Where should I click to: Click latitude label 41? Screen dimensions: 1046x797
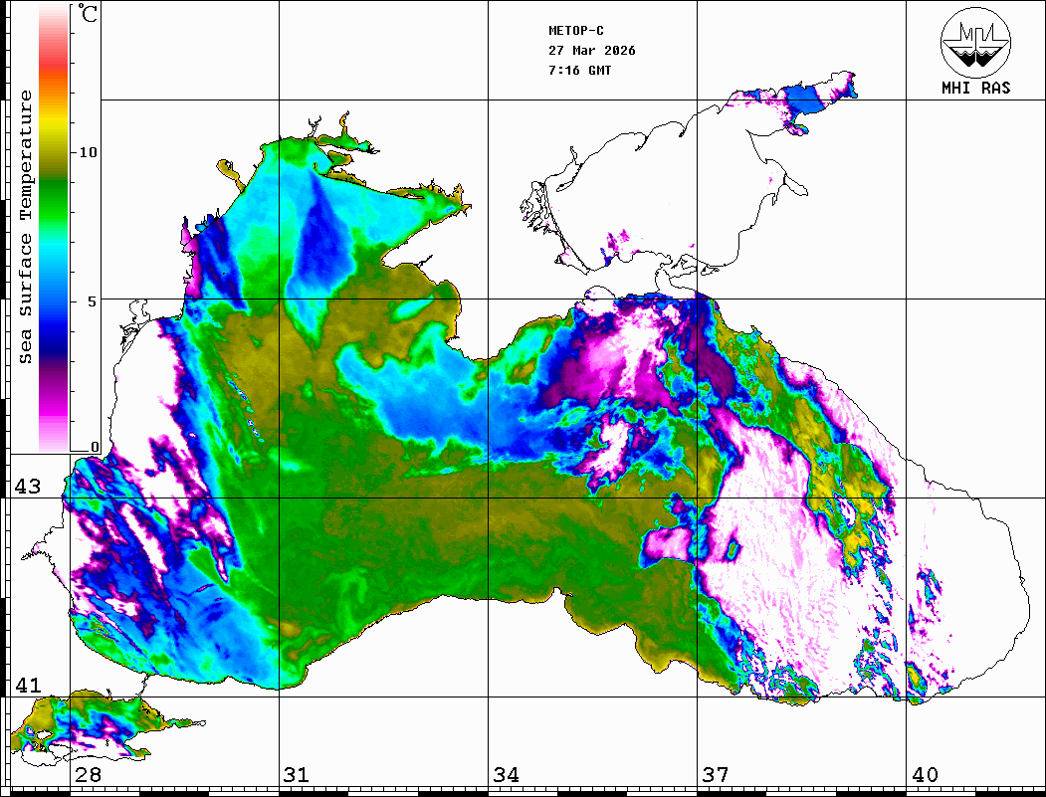27,686
